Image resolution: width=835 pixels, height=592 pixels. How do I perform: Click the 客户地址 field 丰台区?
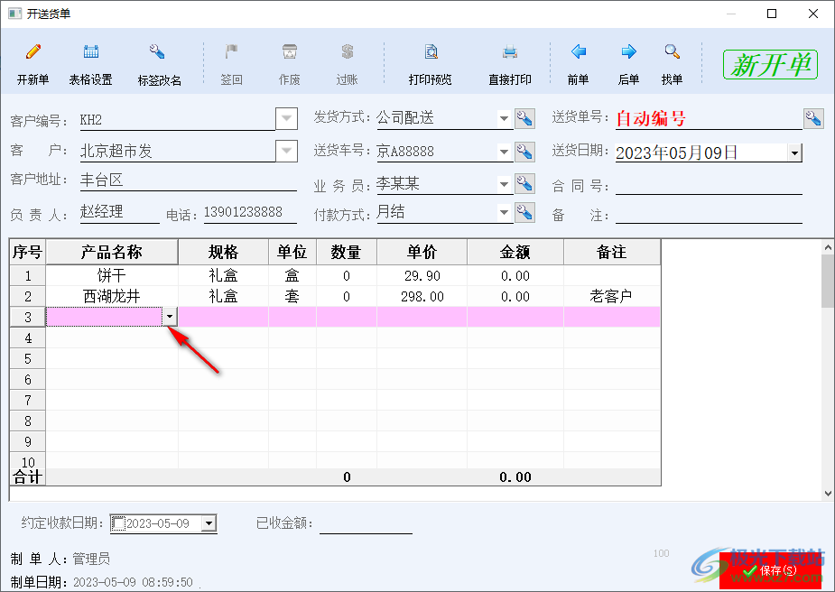click(188, 180)
